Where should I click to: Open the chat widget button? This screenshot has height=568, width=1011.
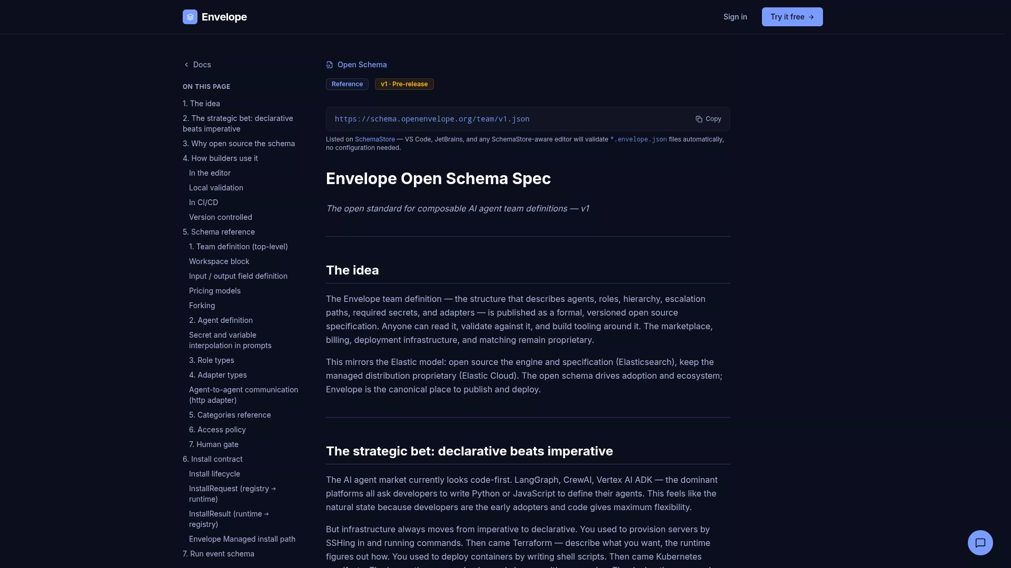980,542
